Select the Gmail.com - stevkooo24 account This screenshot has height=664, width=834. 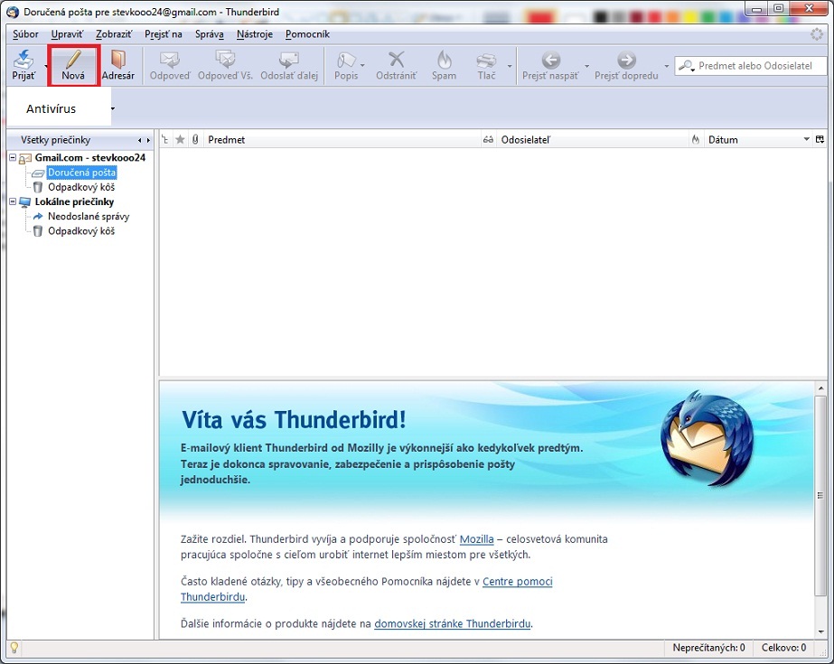[x=89, y=157]
